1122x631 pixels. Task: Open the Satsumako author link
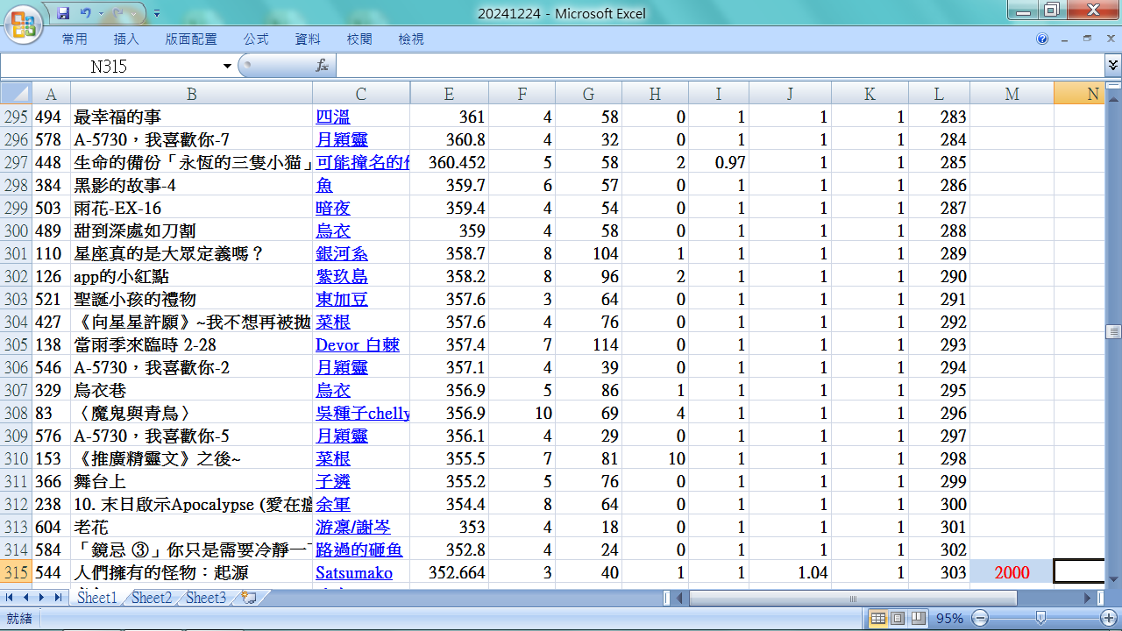(354, 572)
